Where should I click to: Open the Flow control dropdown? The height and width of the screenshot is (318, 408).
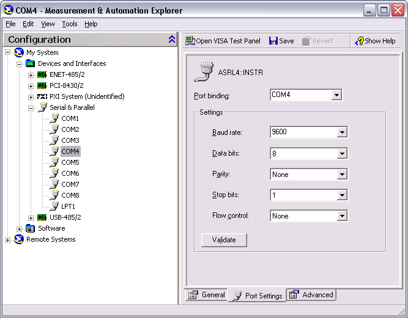pyautogui.click(x=342, y=215)
